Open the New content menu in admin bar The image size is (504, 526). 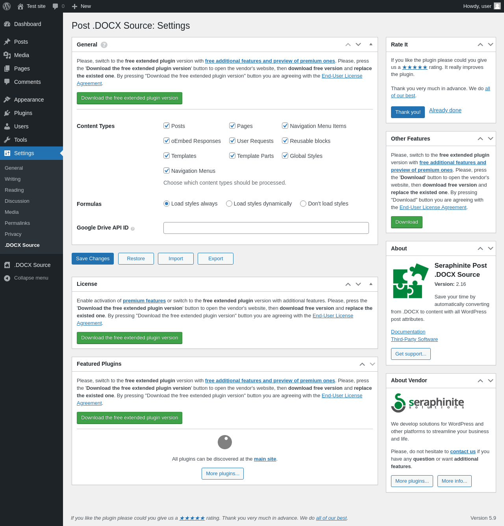click(82, 6)
